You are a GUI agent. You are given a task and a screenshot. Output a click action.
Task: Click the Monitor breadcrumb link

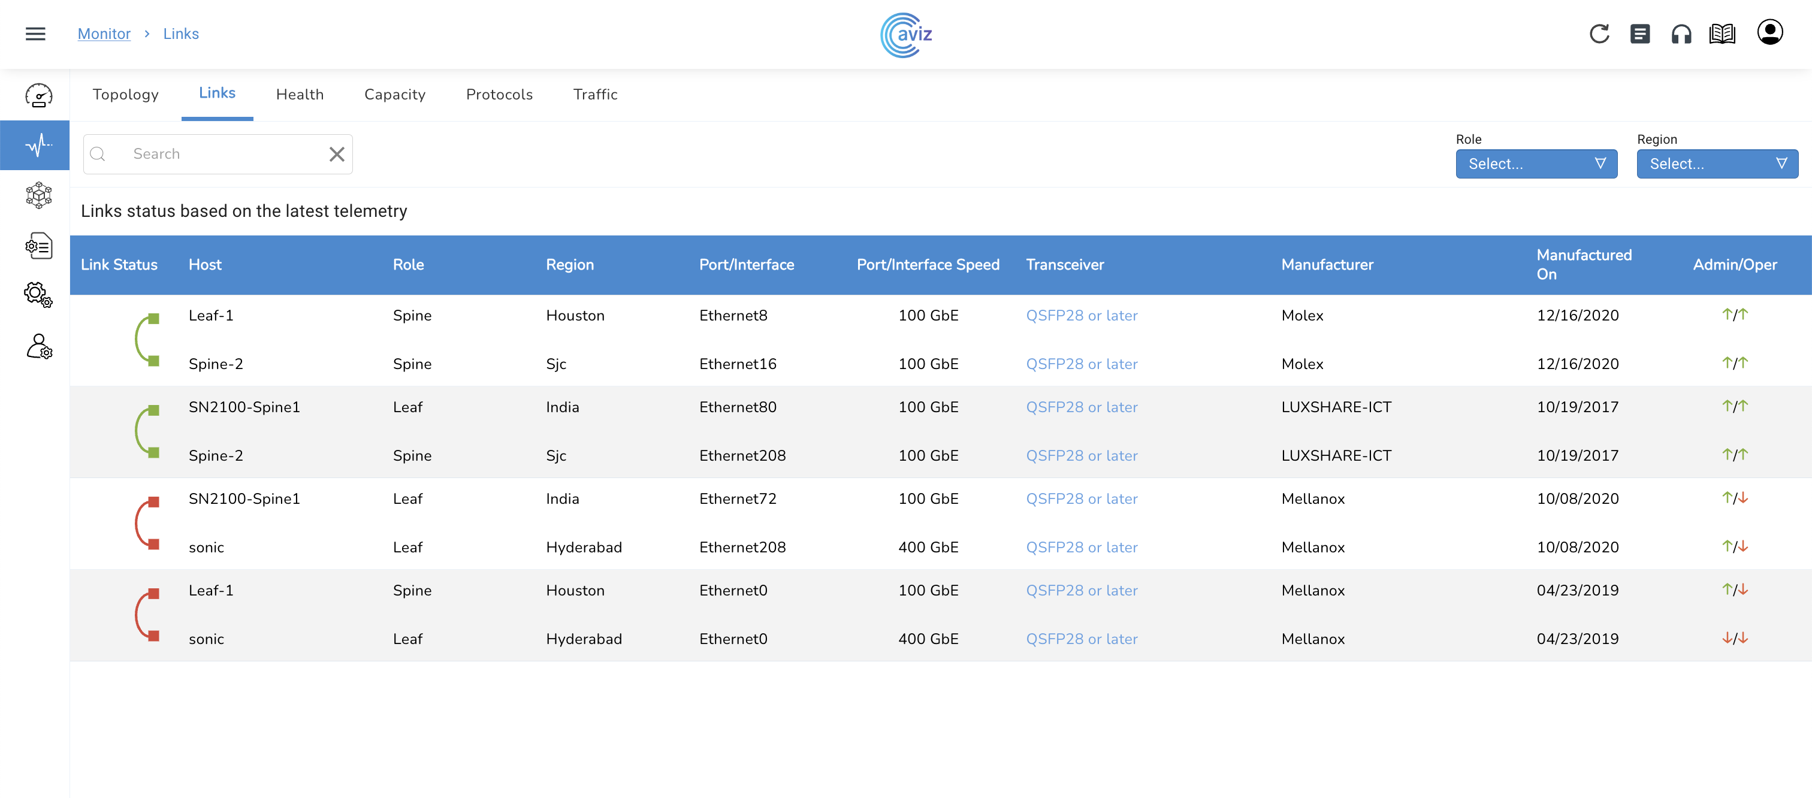coord(104,34)
